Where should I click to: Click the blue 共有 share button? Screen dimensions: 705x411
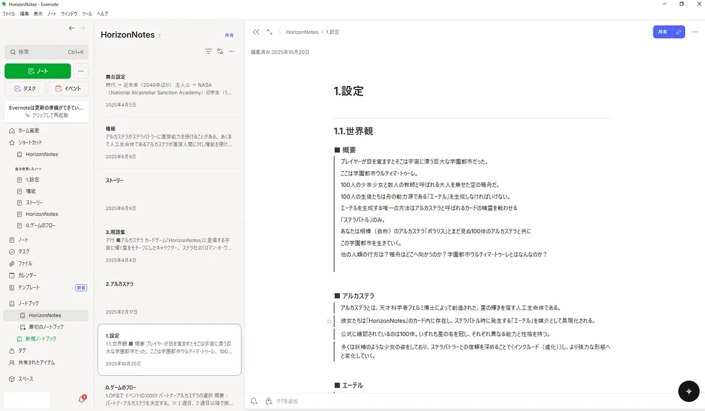tap(662, 32)
